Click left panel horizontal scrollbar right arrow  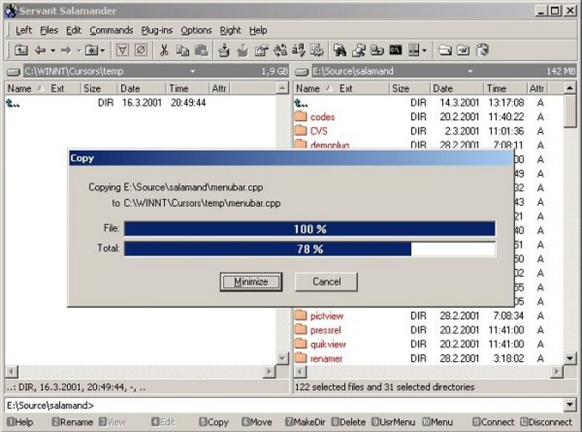pyautogui.click(x=269, y=371)
